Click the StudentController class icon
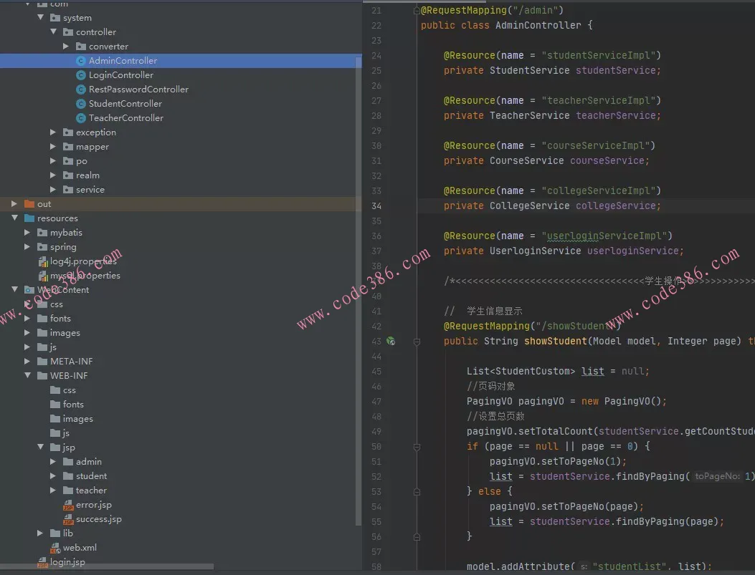This screenshot has width=755, height=575. coord(81,104)
